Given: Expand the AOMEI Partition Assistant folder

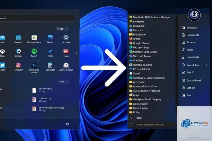Looking at the screenshot, I should [x=144, y=91].
